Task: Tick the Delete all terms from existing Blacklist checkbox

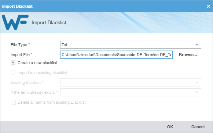Action: click(x=13, y=102)
